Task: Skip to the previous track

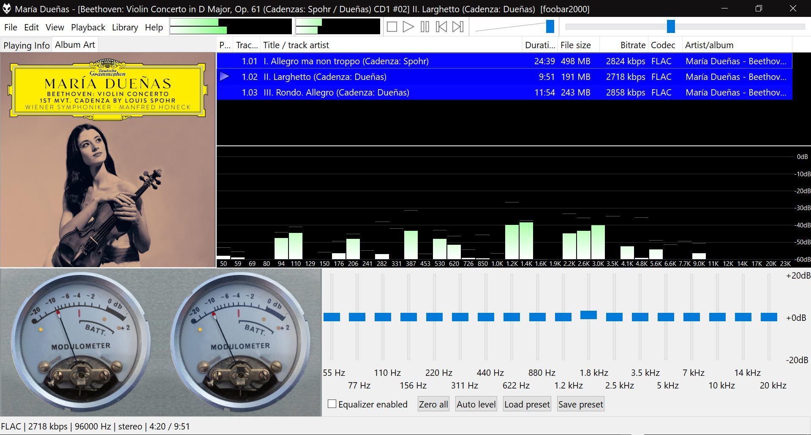Action: (441, 27)
